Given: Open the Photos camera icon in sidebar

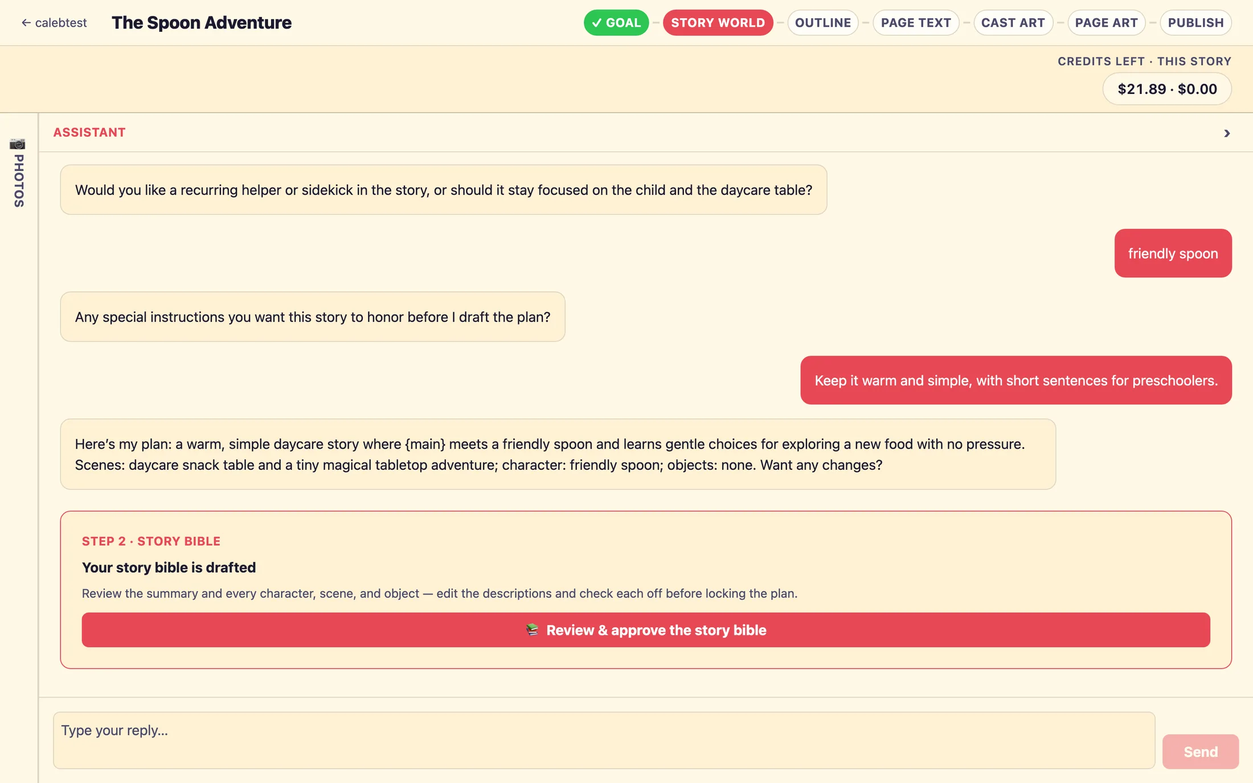Looking at the screenshot, I should [18, 144].
